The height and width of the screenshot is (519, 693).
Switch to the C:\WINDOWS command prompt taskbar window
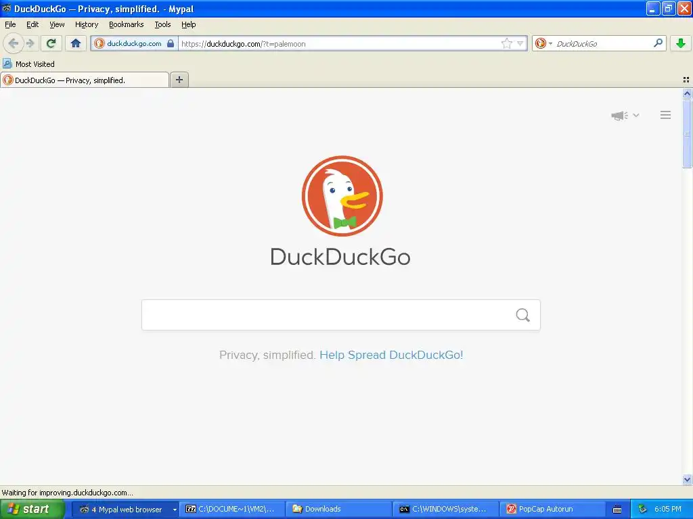[x=445, y=510]
